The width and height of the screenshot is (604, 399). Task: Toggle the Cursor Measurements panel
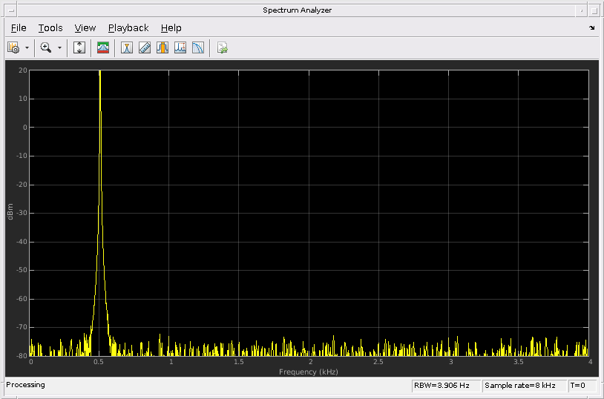point(127,47)
